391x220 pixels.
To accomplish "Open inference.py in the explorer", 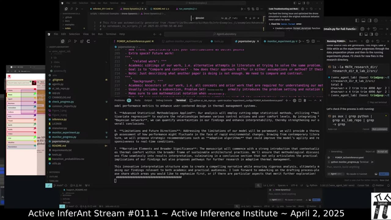I will tap(59, 119).
